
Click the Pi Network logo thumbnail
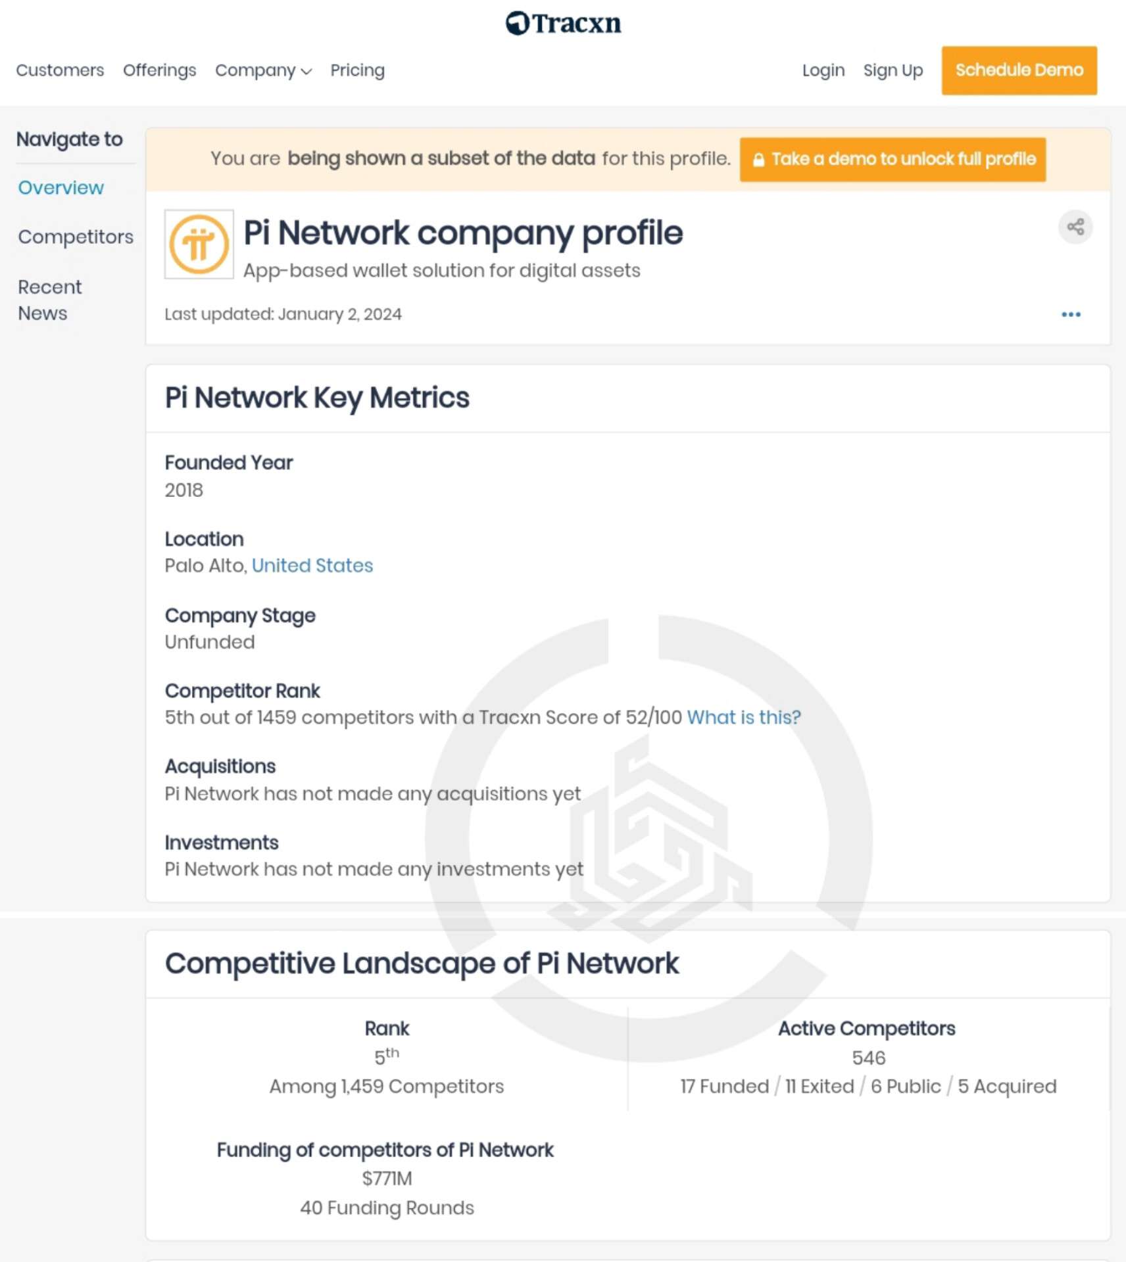click(x=199, y=245)
